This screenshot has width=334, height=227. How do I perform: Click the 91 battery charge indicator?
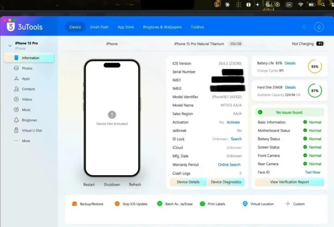coord(320,43)
